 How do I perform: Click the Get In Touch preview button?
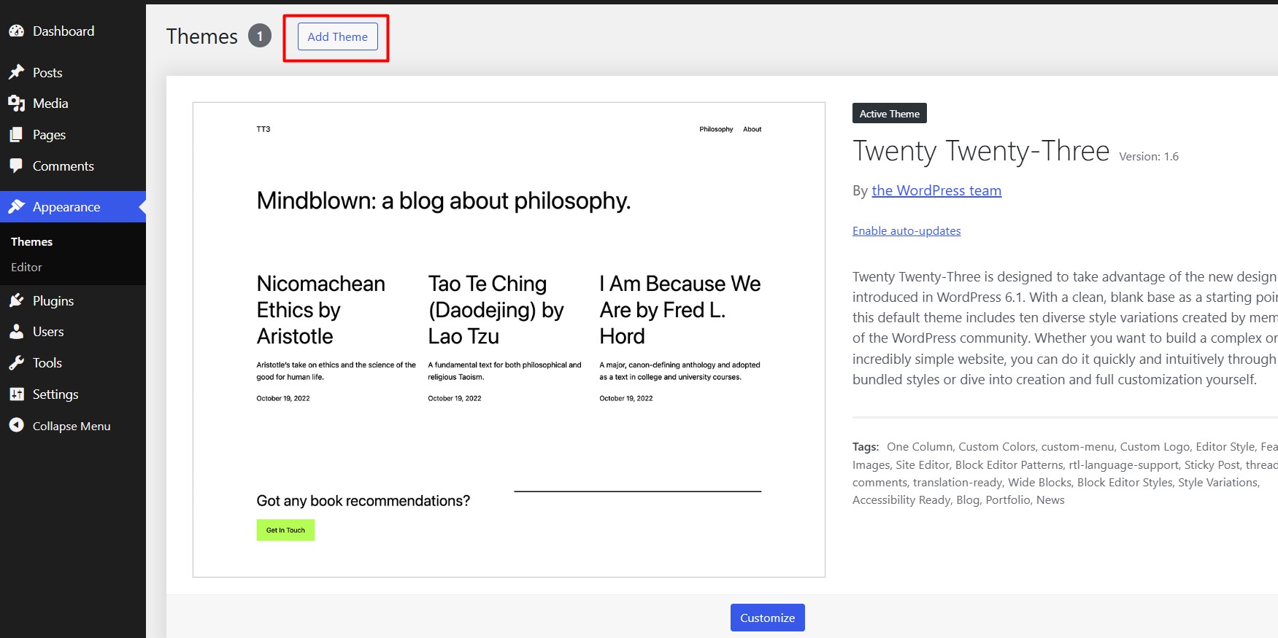click(x=285, y=530)
